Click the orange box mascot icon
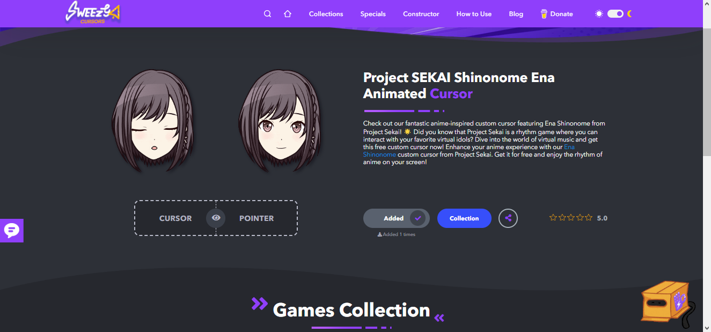 [668, 304]
